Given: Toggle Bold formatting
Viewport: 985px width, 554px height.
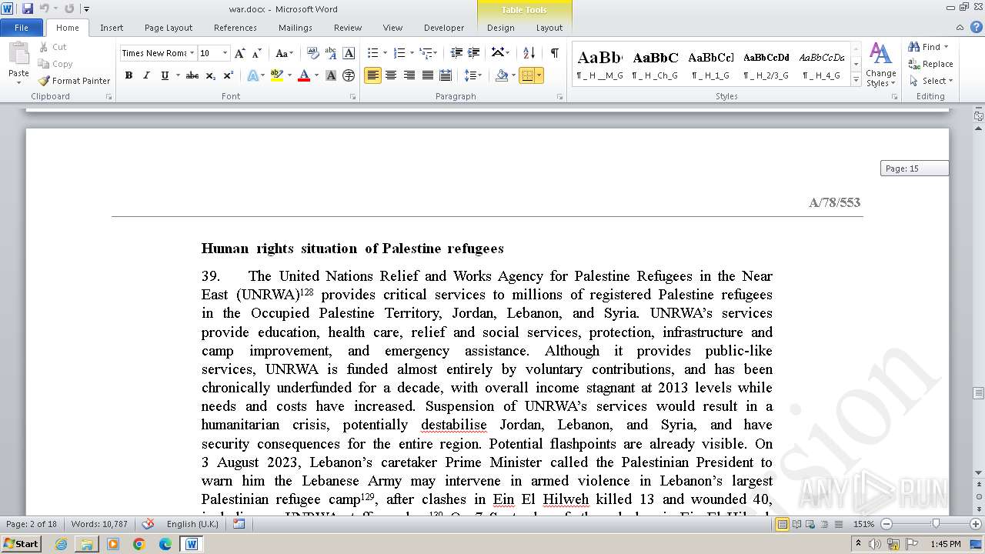Looking at the screenshot, I should click(x=129, y=75).
